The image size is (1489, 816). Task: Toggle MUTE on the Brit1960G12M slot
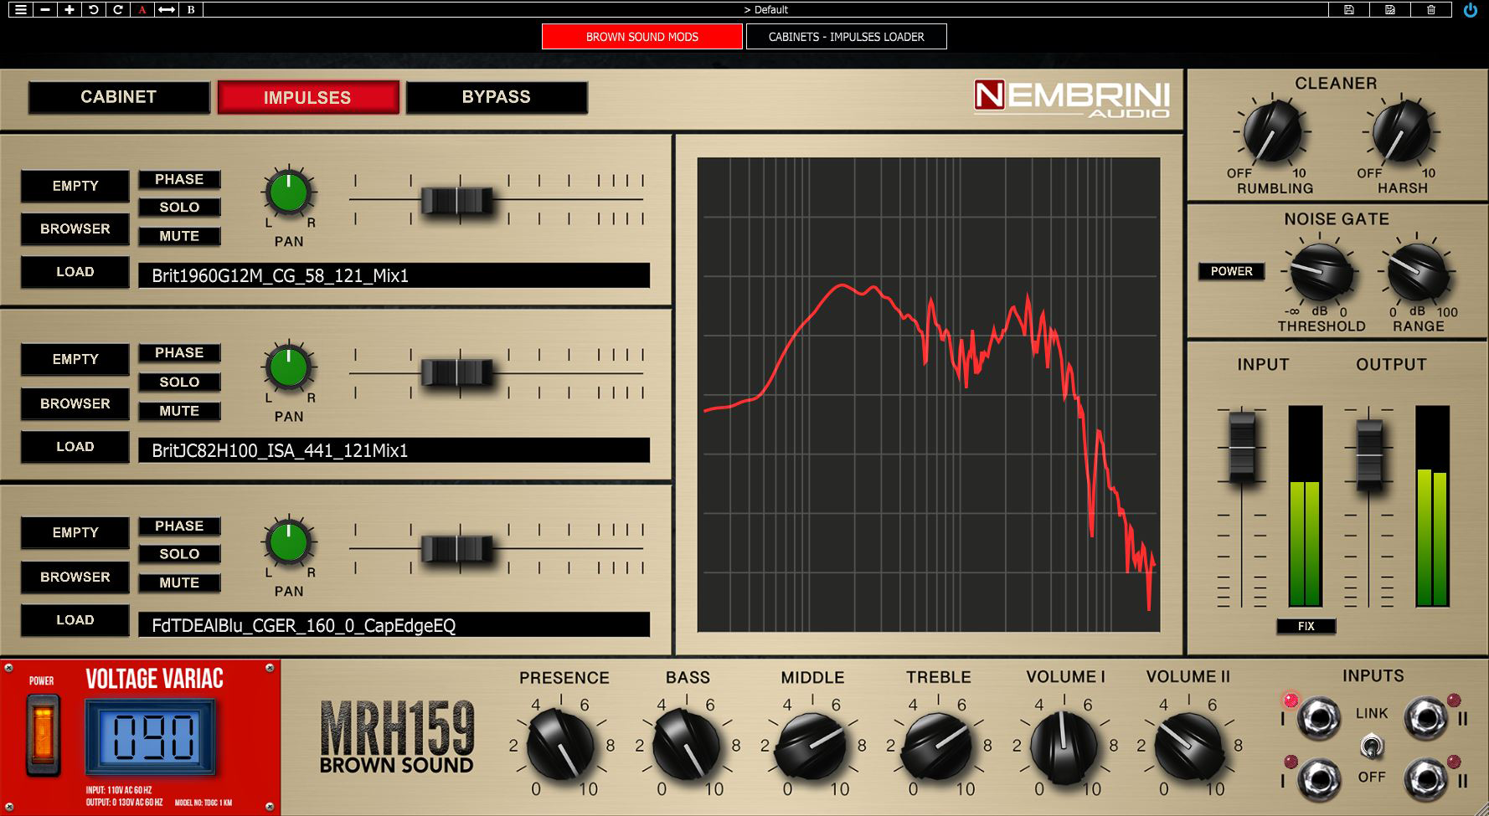point(179,236)
